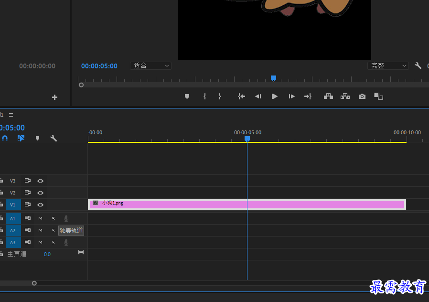Click A1 voice-over record microphone
Viewport: 429px width, 302px height.
click(x=66, y=218)
